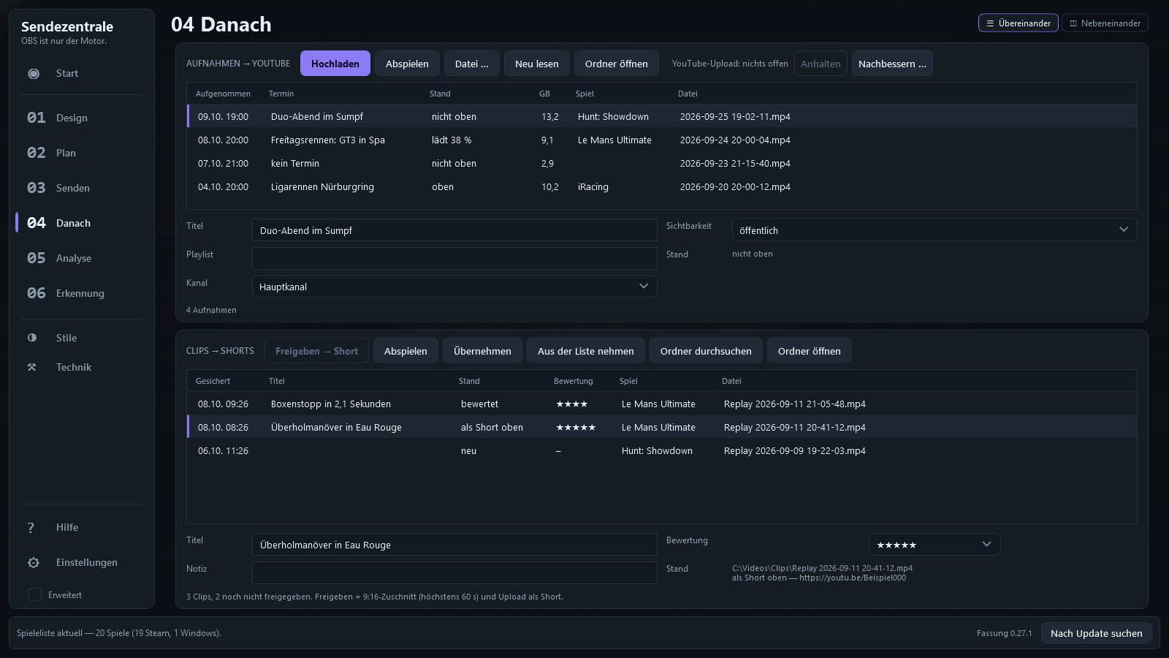Switch layout to Übereinander
The width and height of the screenshot is (1169, 658).
click(1018, 23)
